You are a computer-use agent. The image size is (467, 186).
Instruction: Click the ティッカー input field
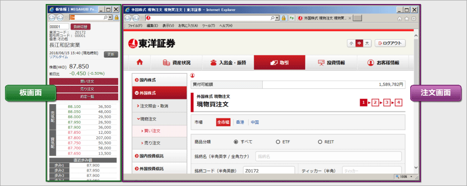click(372, 171)
